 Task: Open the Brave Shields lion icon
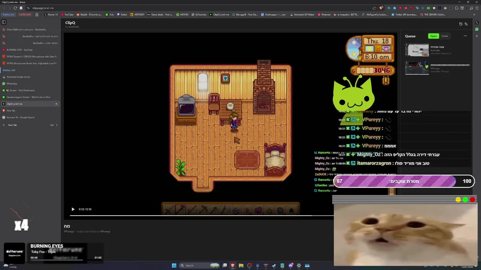[x=381, y=8]
